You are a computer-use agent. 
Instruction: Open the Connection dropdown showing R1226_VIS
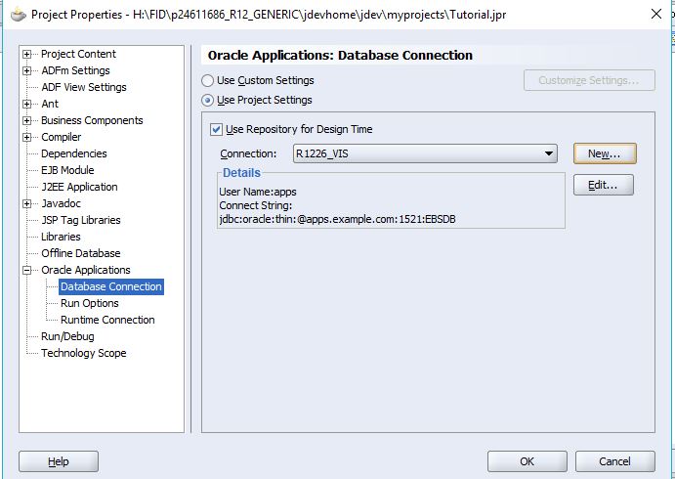425,153
